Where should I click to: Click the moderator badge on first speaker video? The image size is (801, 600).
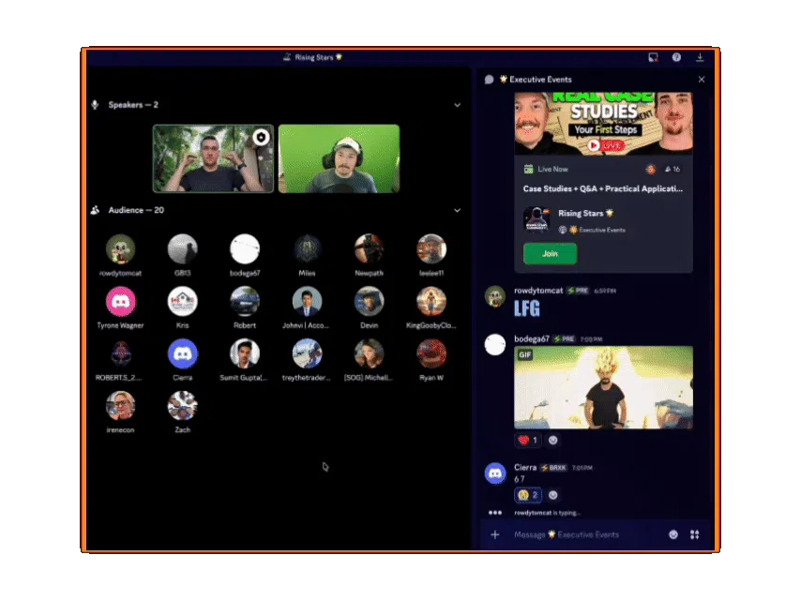tap(261, 138)
